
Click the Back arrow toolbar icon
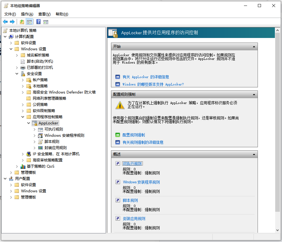(5, 22)
